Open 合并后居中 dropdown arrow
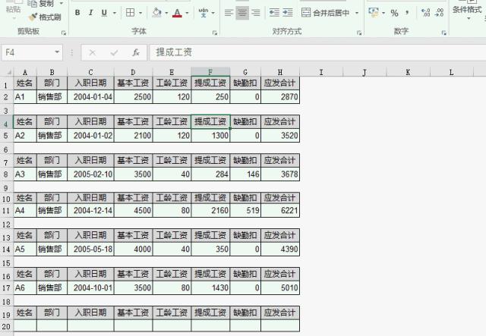 click(x=357, y=13)
